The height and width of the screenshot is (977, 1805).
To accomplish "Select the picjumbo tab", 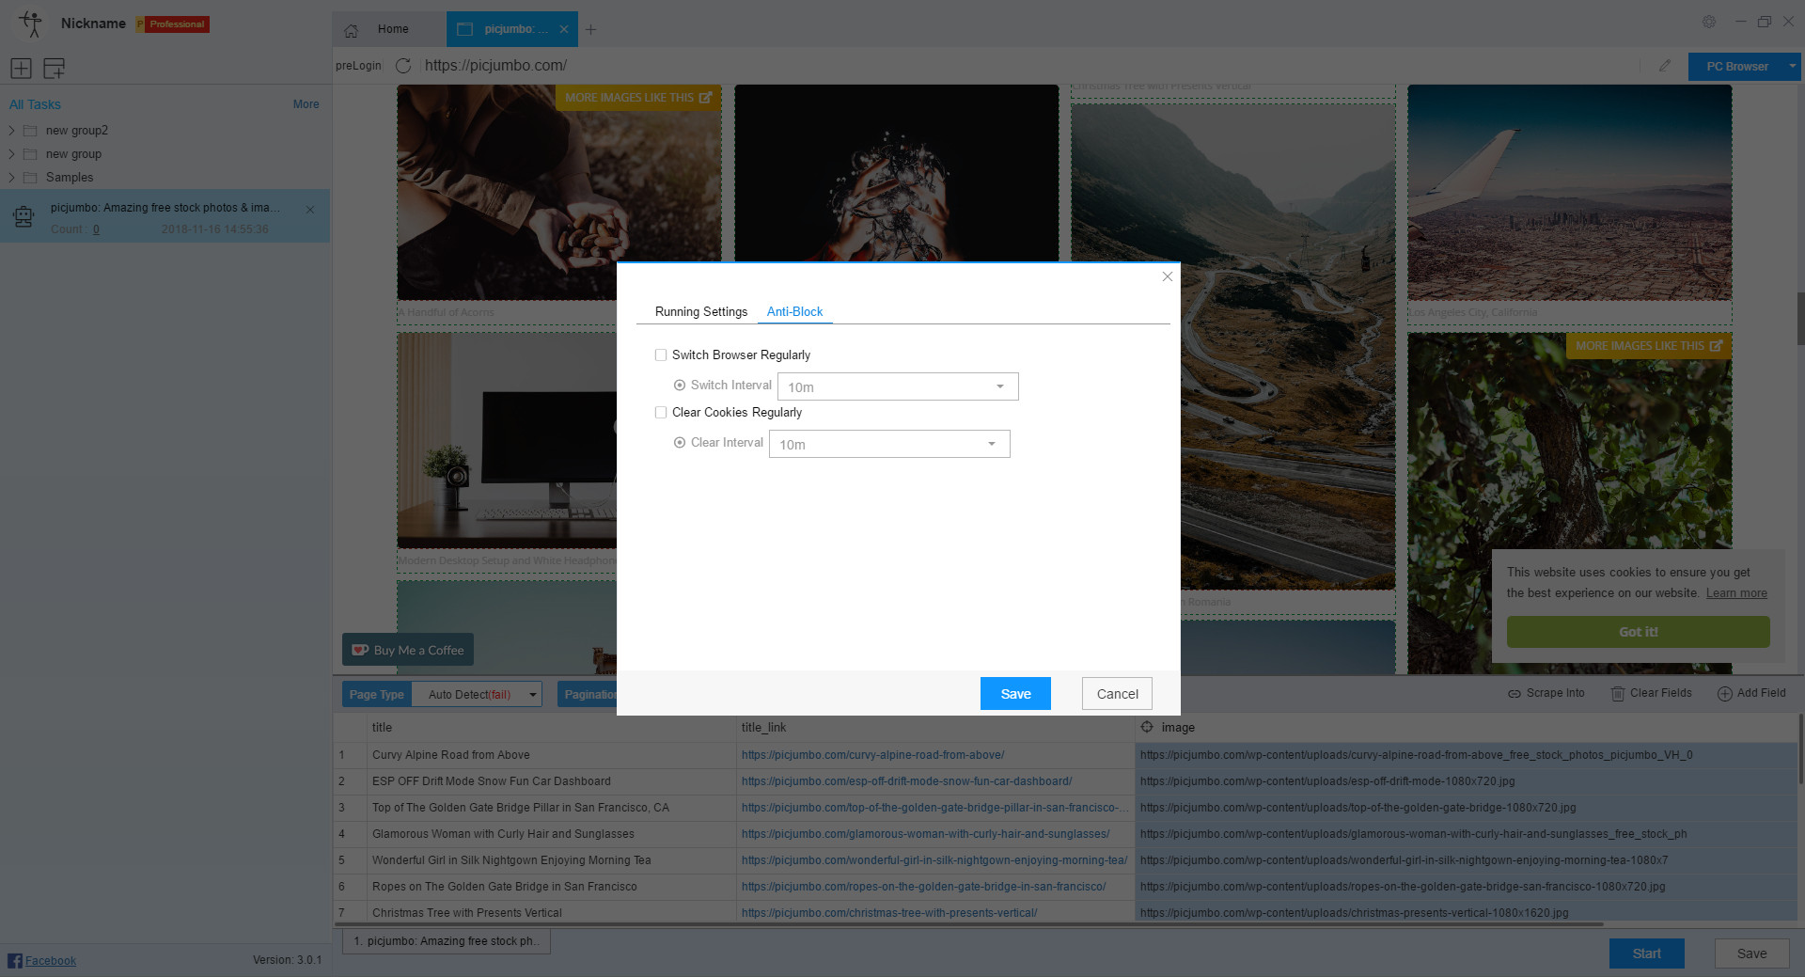I will pyautogui.click(x=514, y=29).
